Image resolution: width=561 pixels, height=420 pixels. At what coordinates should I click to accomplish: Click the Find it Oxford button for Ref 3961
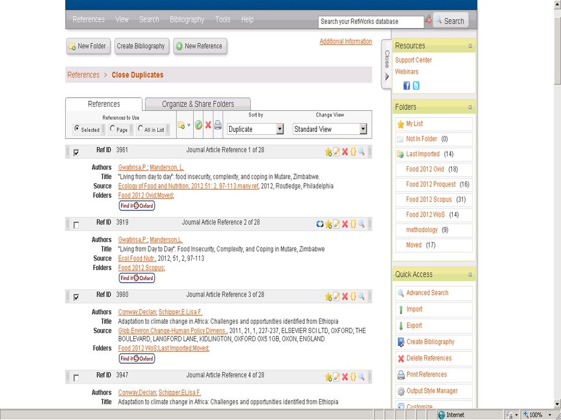[137, 206]
